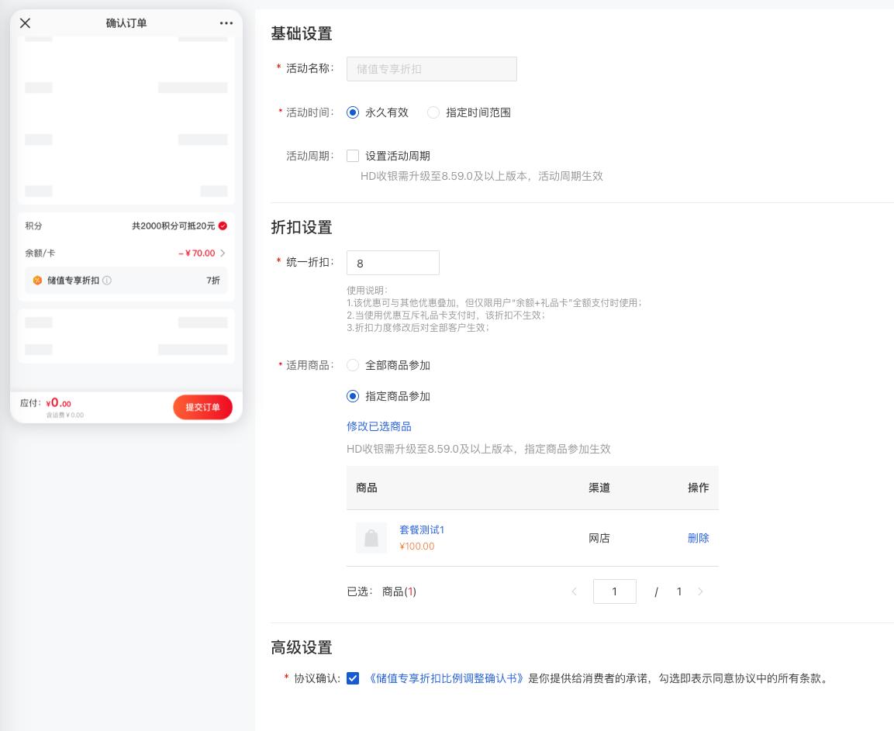
Task: Open the 套餐测试1 product link
Action: [x=422, y=529]
